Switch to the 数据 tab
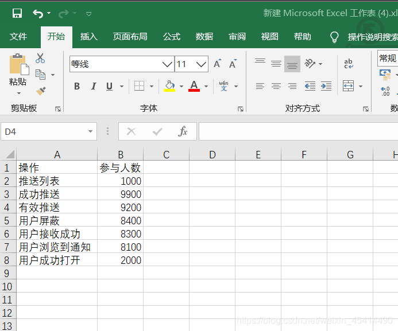This screenshot has height=331, width=398. tap(204, 37)
